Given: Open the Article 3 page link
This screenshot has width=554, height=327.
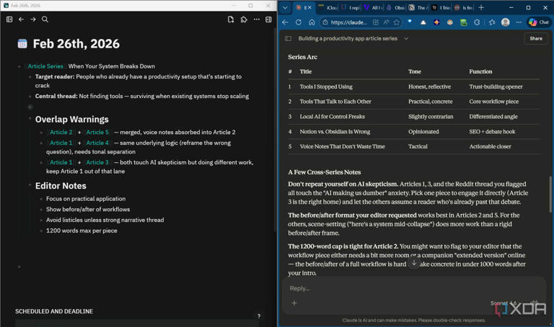Looking at the screenshot, I should (x=97, y=162).
